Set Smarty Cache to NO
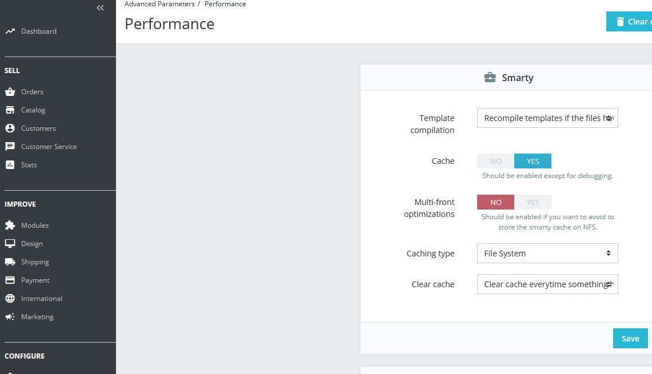 [x=495, y=161]
